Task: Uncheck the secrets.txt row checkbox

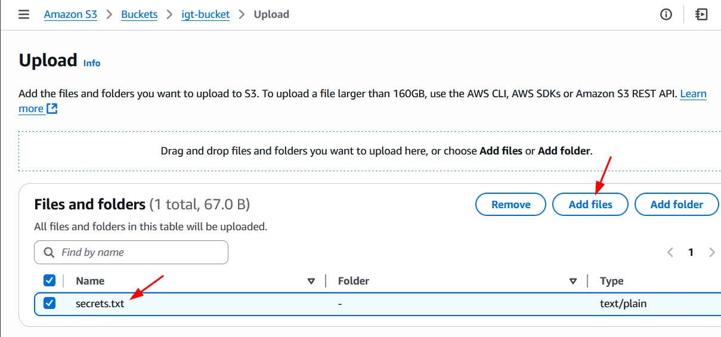Action: tap(49, 303)
